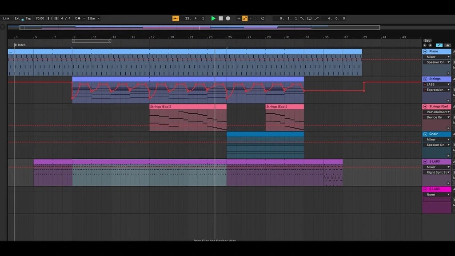Click the Tap tempo button
The width and height of the screenshot is (455, 256).
point(28,18)
